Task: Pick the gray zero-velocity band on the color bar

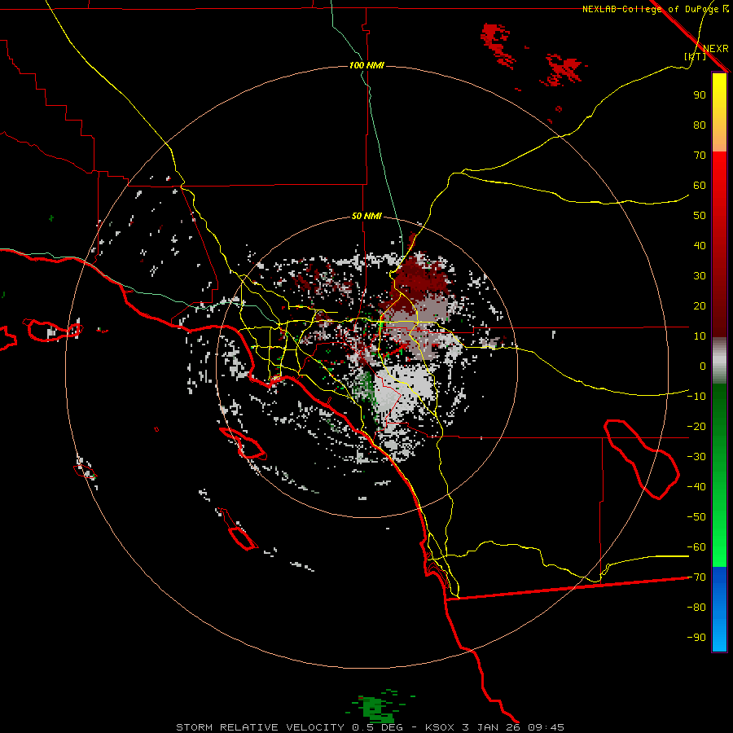Action: point(719,360)
